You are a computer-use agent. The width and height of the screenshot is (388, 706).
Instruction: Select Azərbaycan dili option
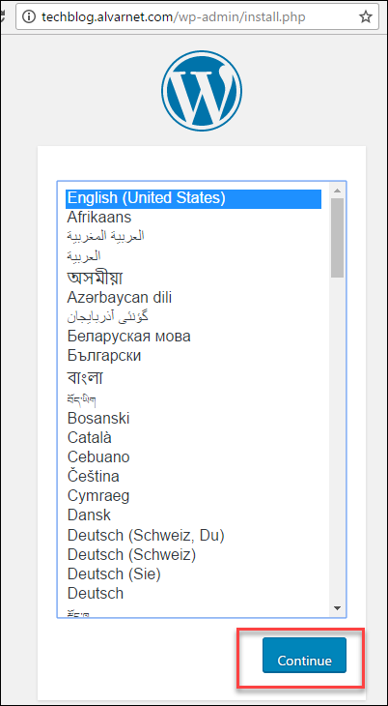pyautogui.click(x=194, y=298)
